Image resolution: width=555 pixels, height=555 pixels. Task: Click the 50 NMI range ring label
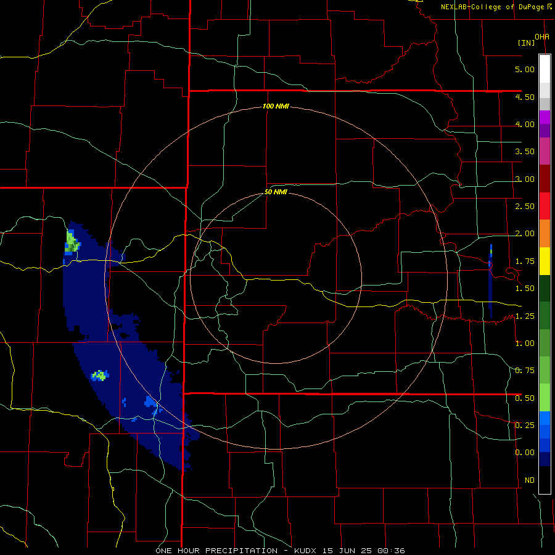point(276,192)
